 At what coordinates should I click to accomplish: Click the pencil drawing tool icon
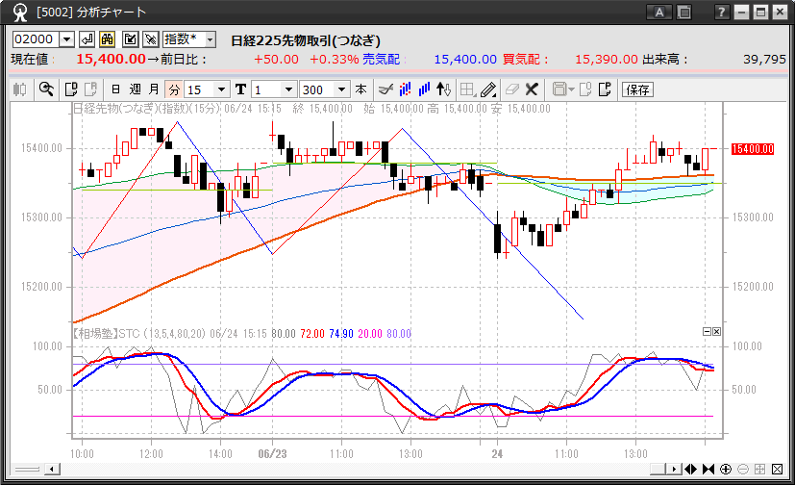coord(488,89)
